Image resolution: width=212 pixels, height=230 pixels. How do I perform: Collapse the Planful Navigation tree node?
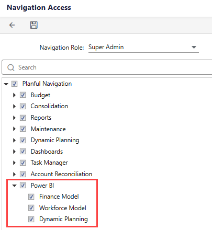click(x=6, y=84)
